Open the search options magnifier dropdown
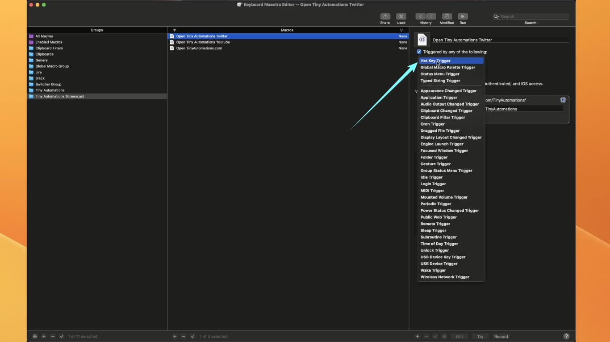The width and height of the screenshot is (610, 342). (x=497, y=16)
